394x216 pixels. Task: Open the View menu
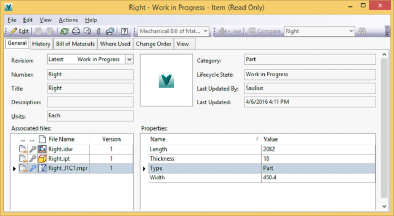click(45, 20)
